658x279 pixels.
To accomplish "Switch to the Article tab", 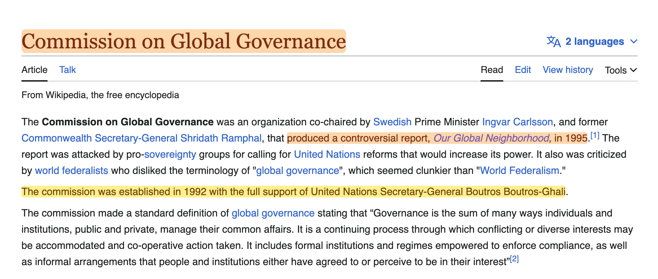I will tap(34, 70).
